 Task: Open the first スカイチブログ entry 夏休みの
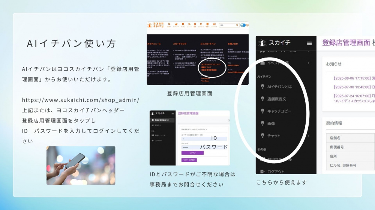185,50
